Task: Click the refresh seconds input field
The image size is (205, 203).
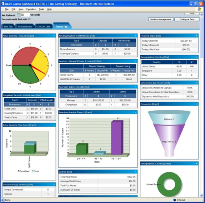Action: (x=25, y=15)
